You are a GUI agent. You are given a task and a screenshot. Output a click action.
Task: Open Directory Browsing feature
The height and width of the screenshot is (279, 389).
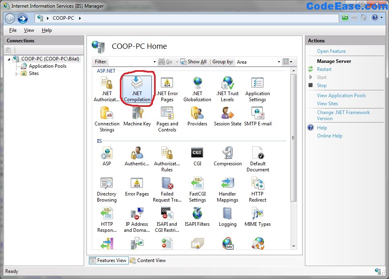pos(107,189)
